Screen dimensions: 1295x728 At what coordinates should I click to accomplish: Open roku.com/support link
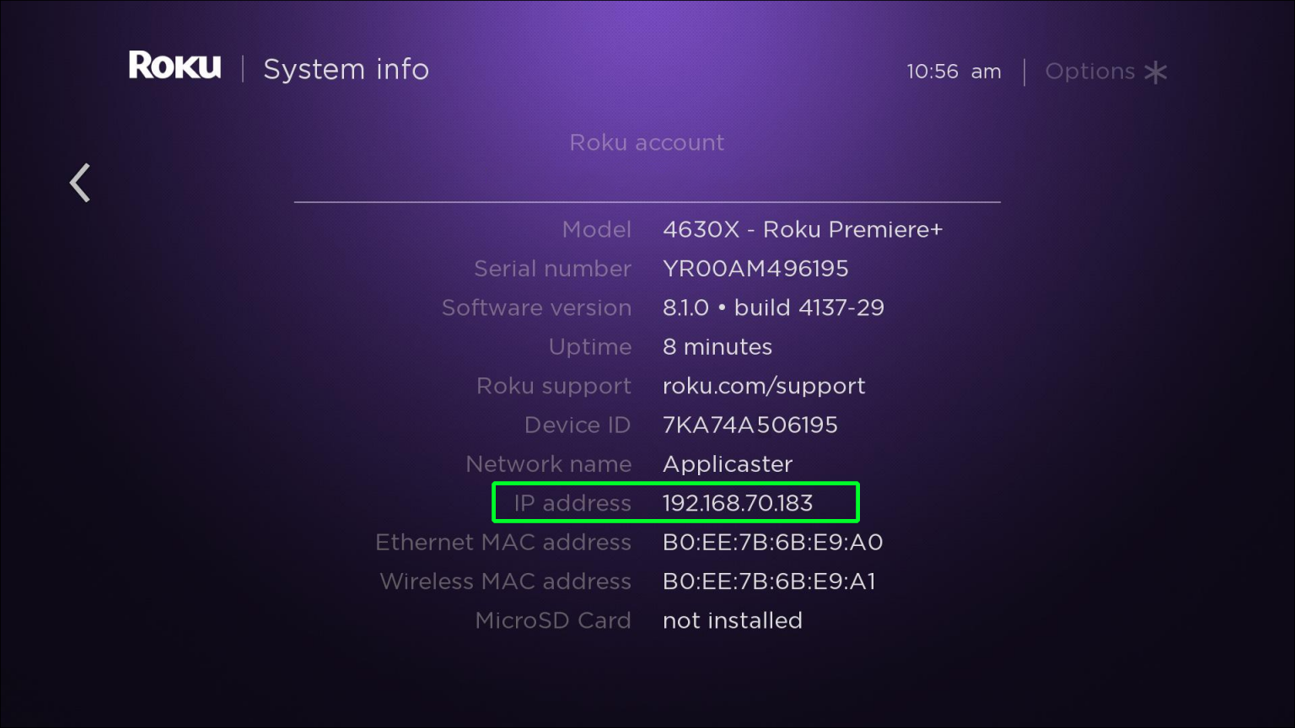click(x=764, y=386)
